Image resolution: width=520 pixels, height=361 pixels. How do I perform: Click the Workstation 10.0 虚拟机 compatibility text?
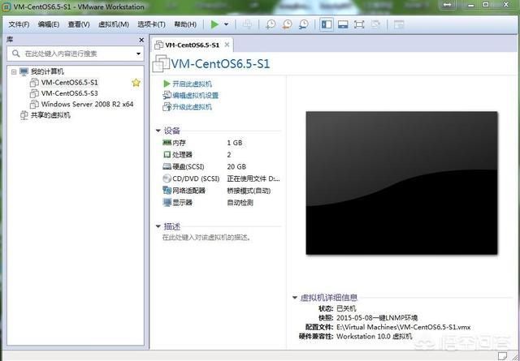(374, 337)
